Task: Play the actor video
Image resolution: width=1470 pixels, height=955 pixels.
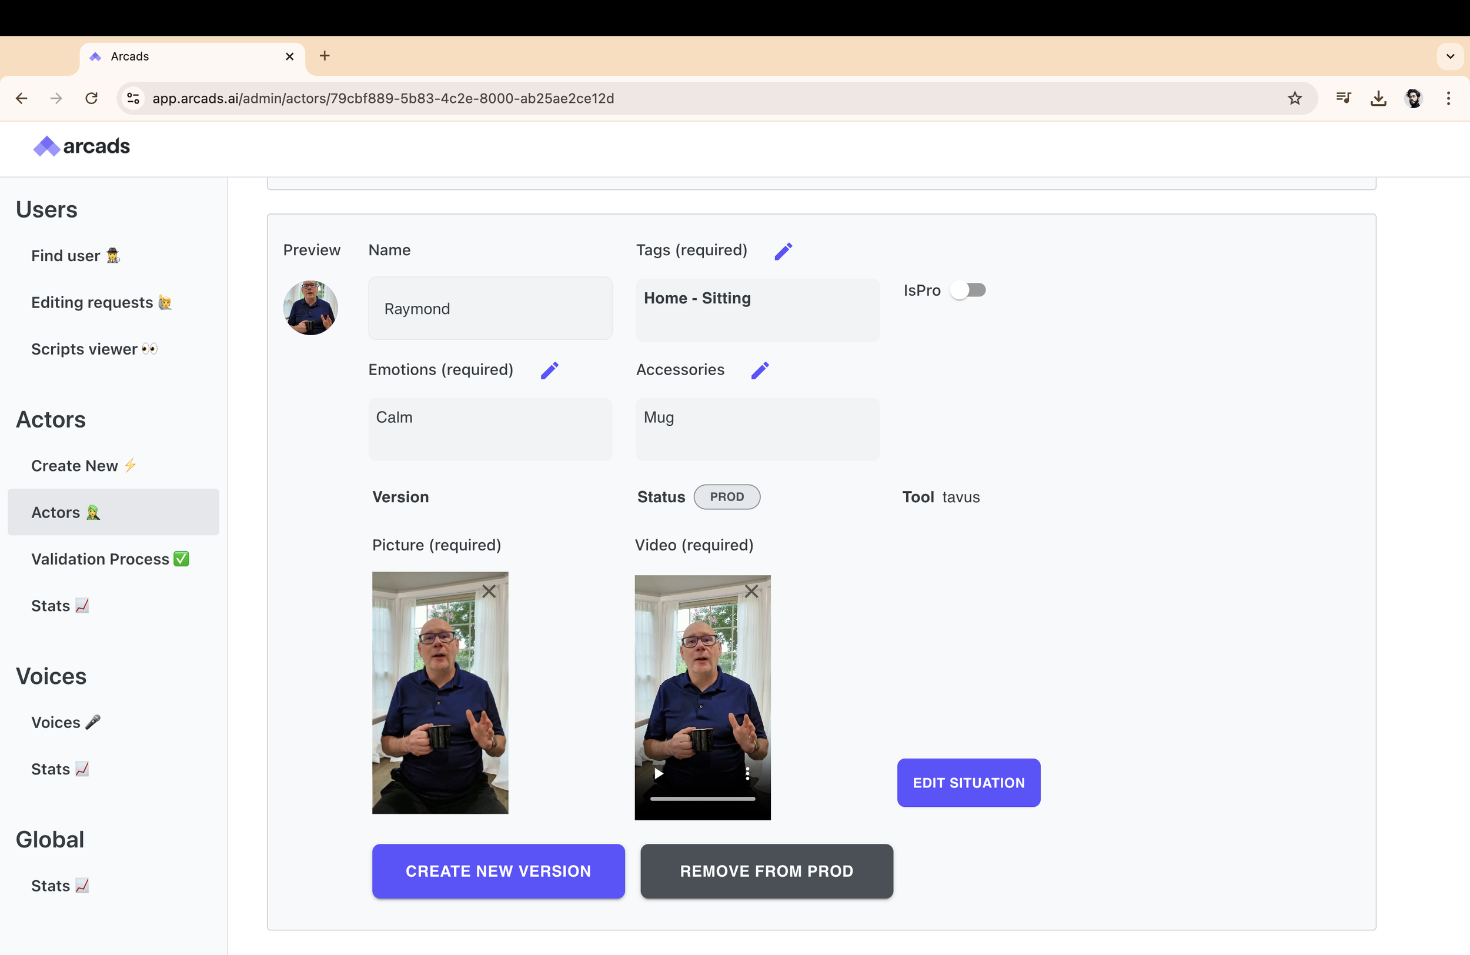Action: (x=659, y=773)
